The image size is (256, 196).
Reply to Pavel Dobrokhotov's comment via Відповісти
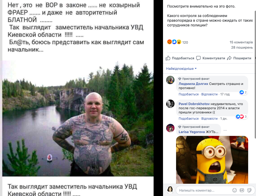click(210, 119)
